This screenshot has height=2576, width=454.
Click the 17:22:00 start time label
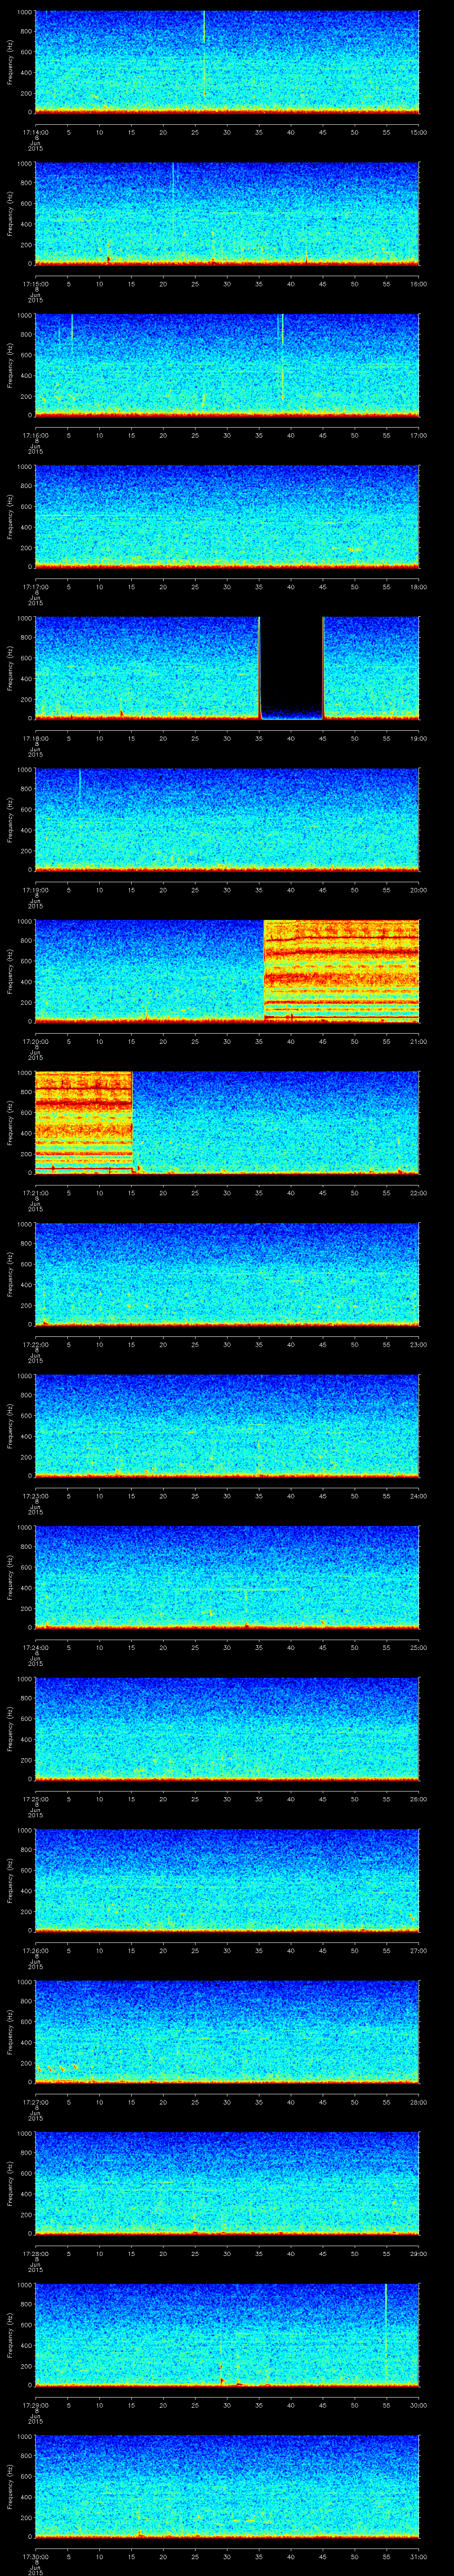[x=35, y=1344]
